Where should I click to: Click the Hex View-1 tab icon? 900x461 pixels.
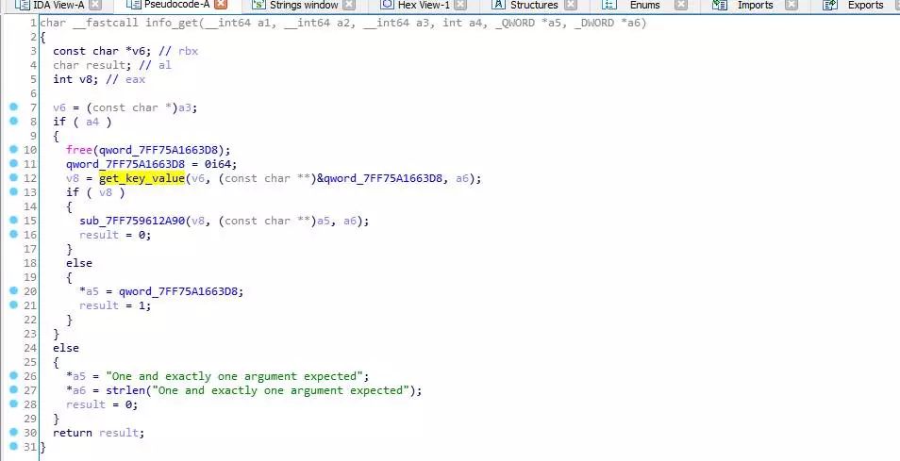coord(388,5)
